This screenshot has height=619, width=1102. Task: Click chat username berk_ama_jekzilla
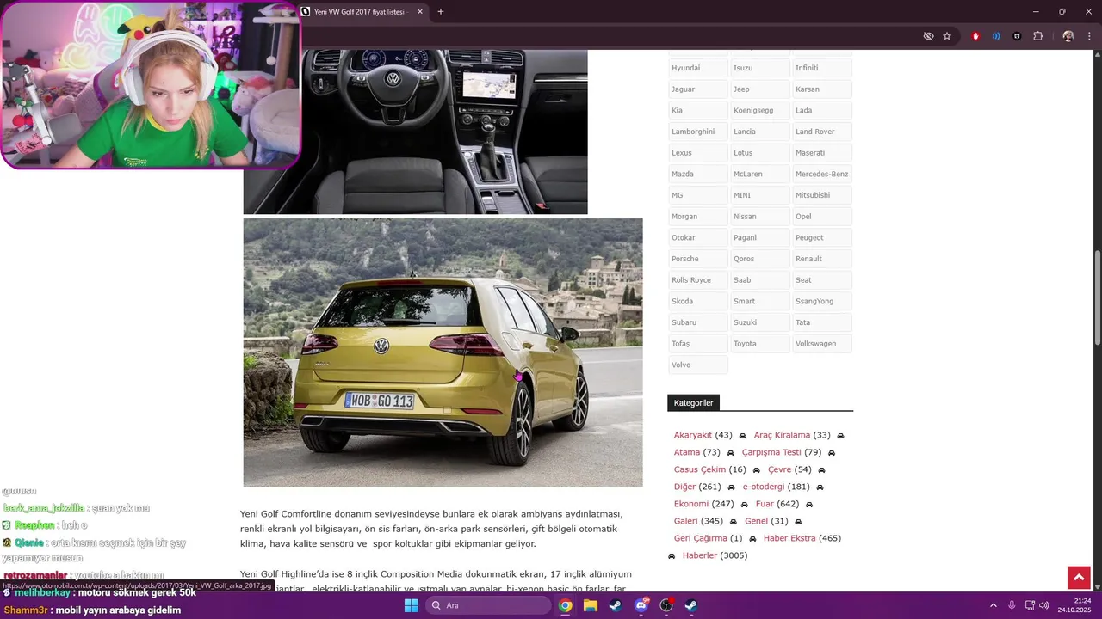point(44,508)
